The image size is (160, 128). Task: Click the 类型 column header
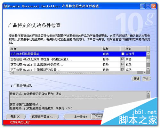(111, 49)
